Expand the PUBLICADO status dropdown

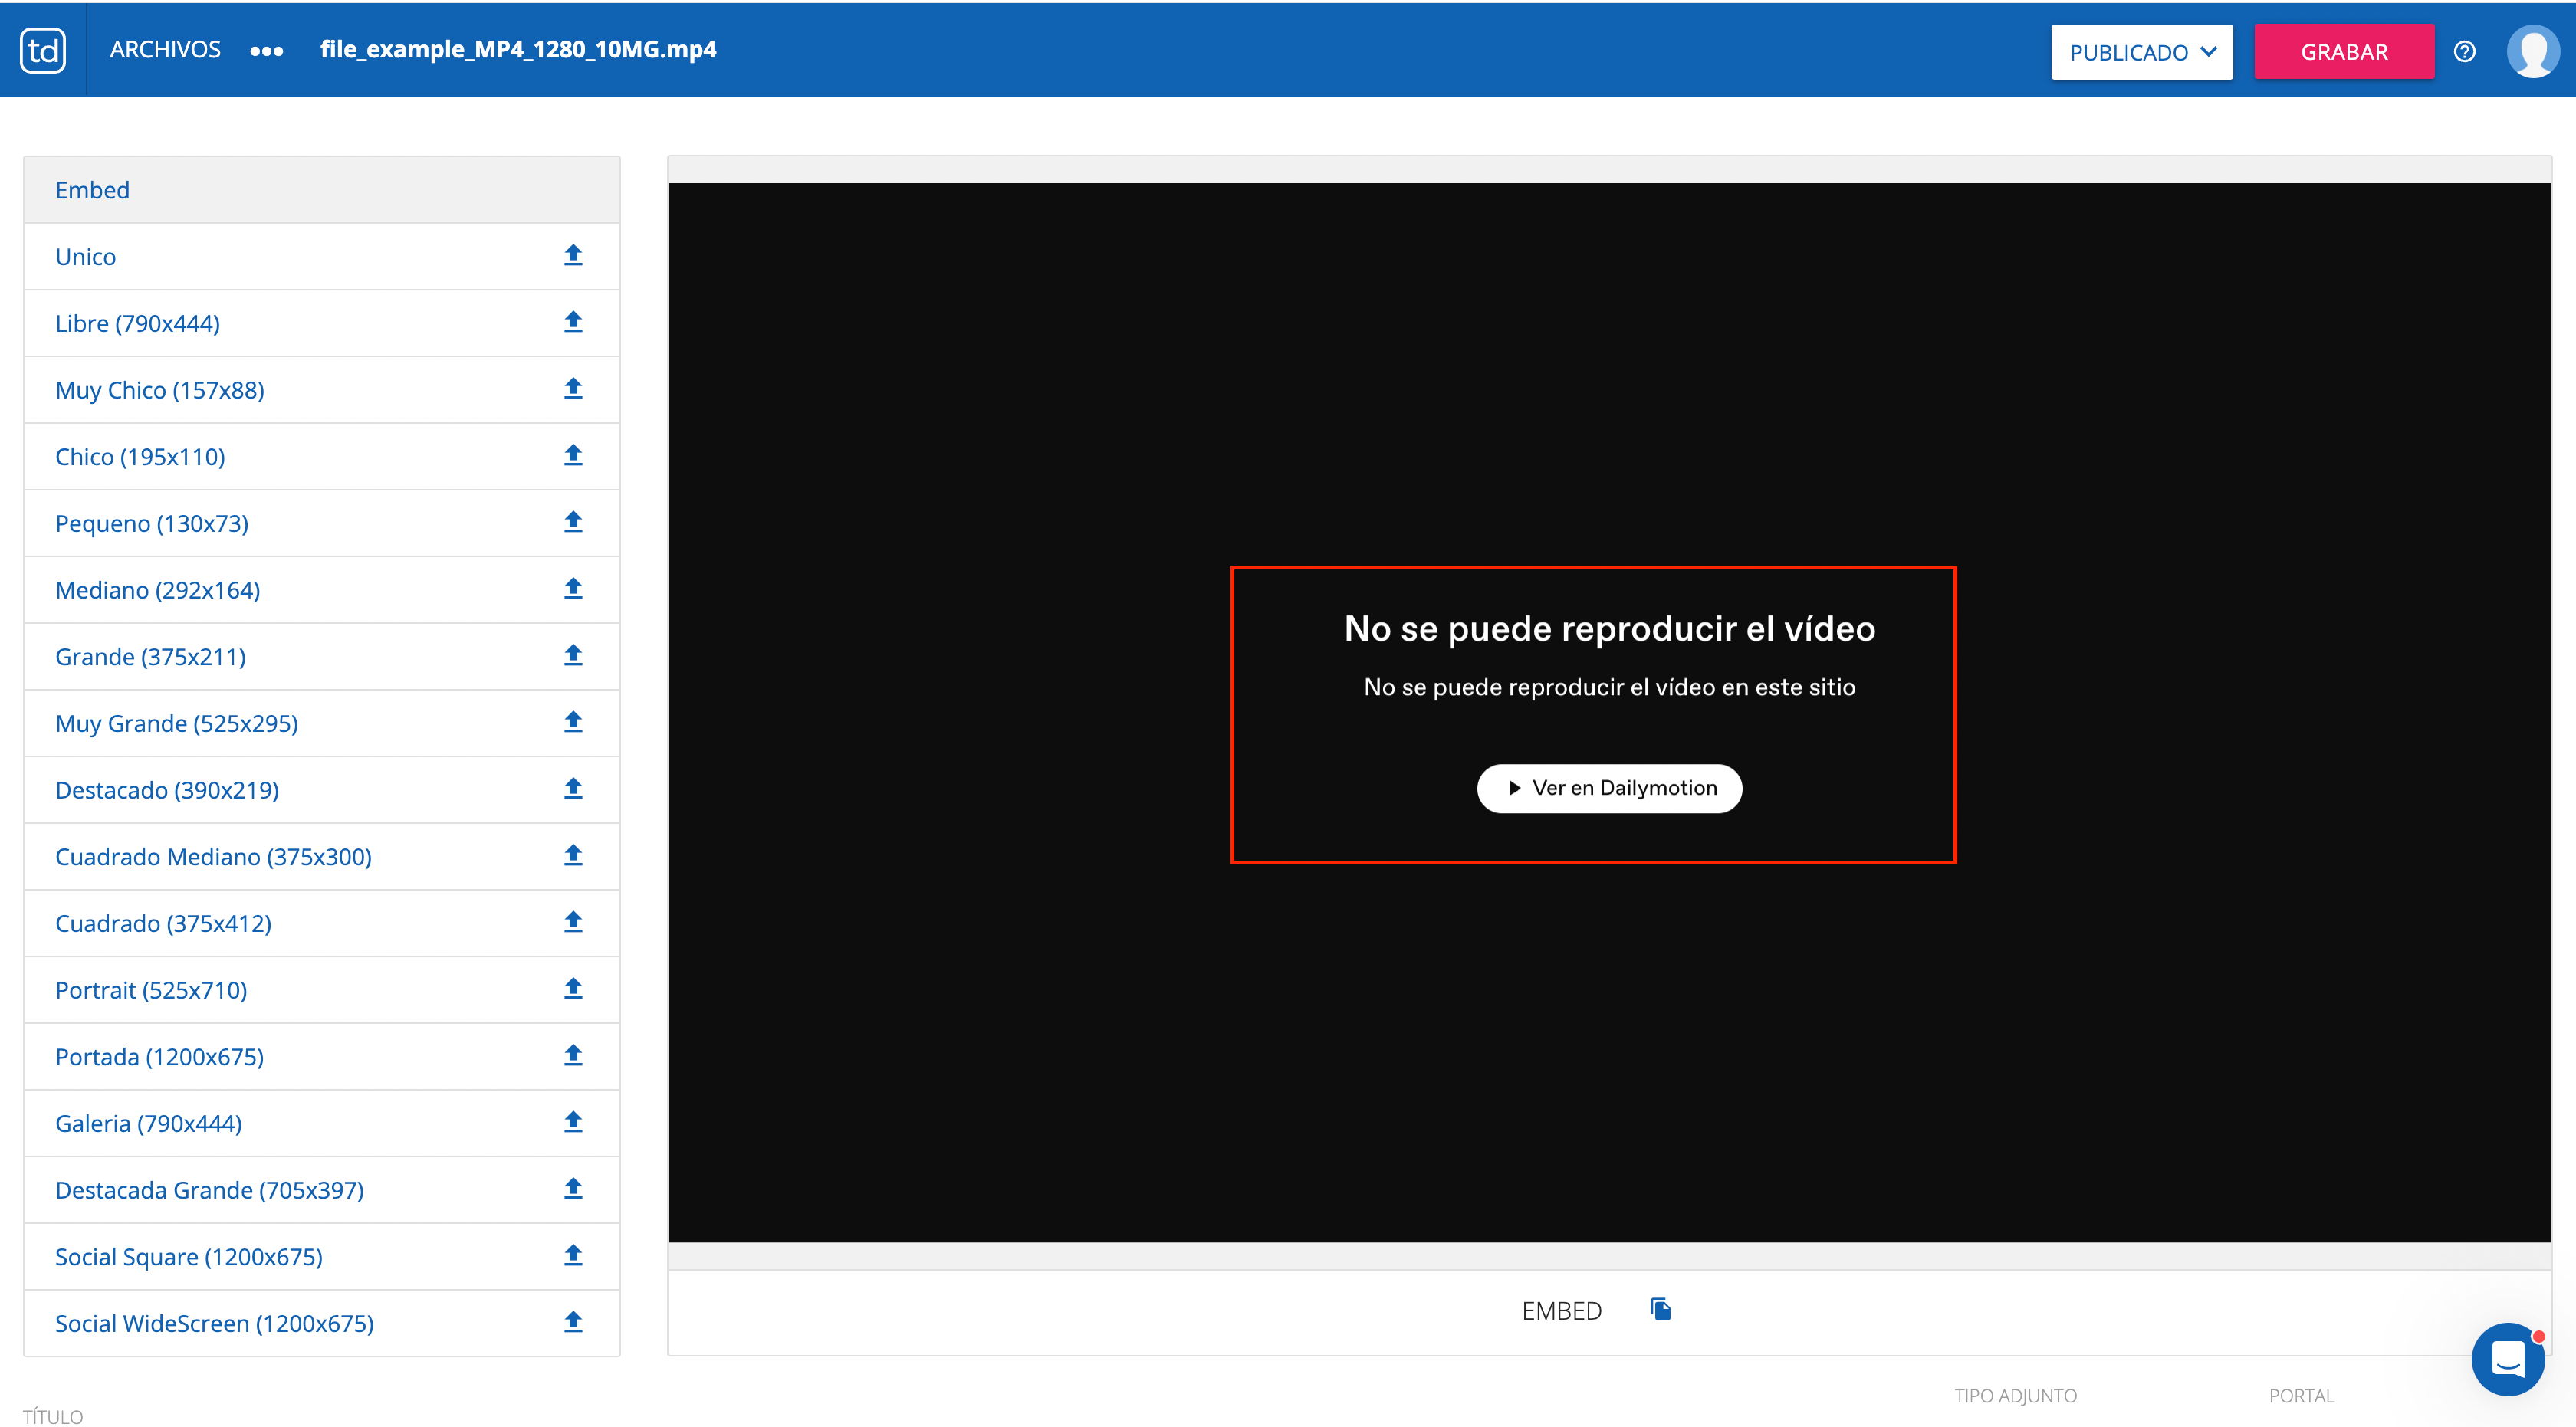point(2141,52)
